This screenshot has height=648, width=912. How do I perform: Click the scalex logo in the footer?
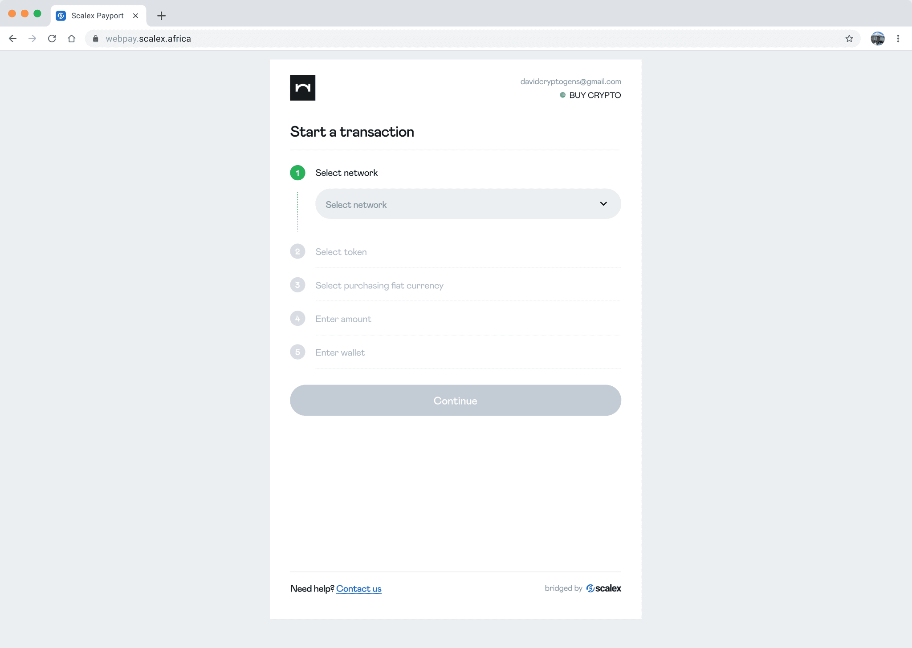(x=604, y=588)
